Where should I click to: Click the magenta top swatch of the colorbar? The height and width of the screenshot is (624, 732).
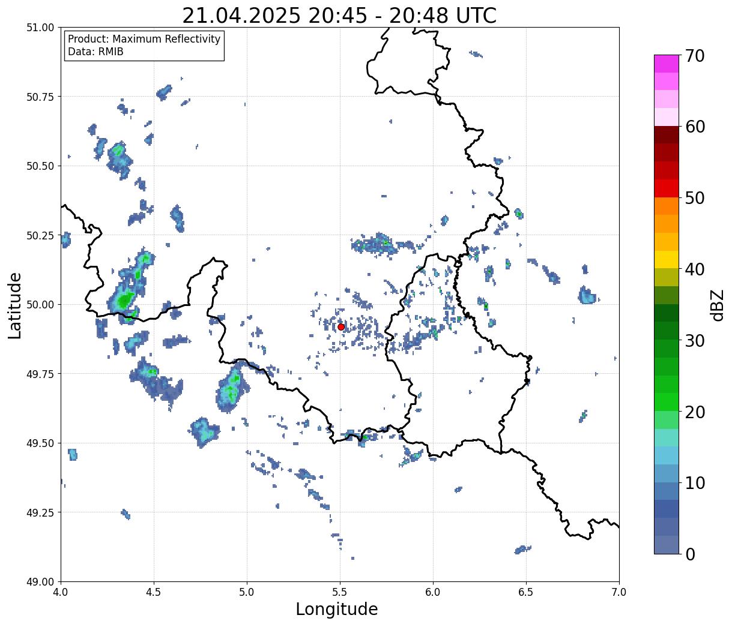[667, 64]
